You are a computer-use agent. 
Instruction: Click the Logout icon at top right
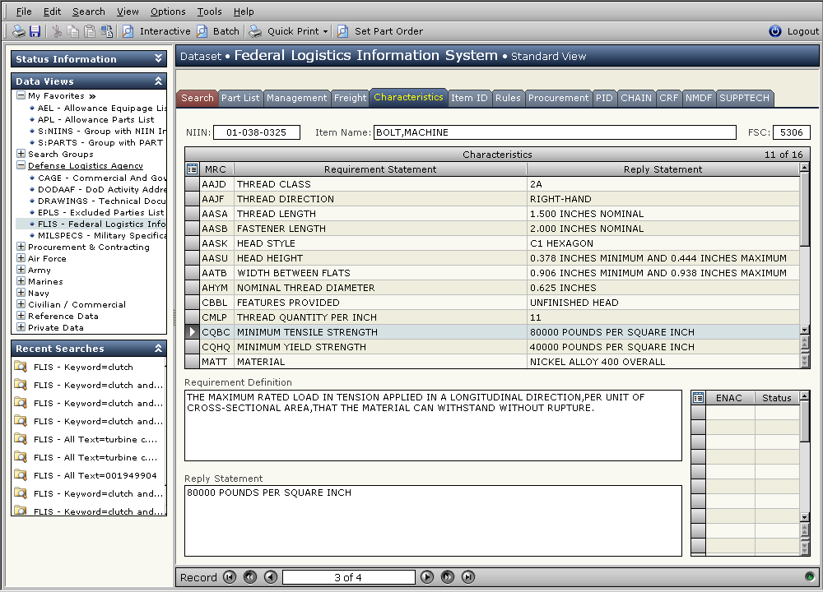point(774,31)
